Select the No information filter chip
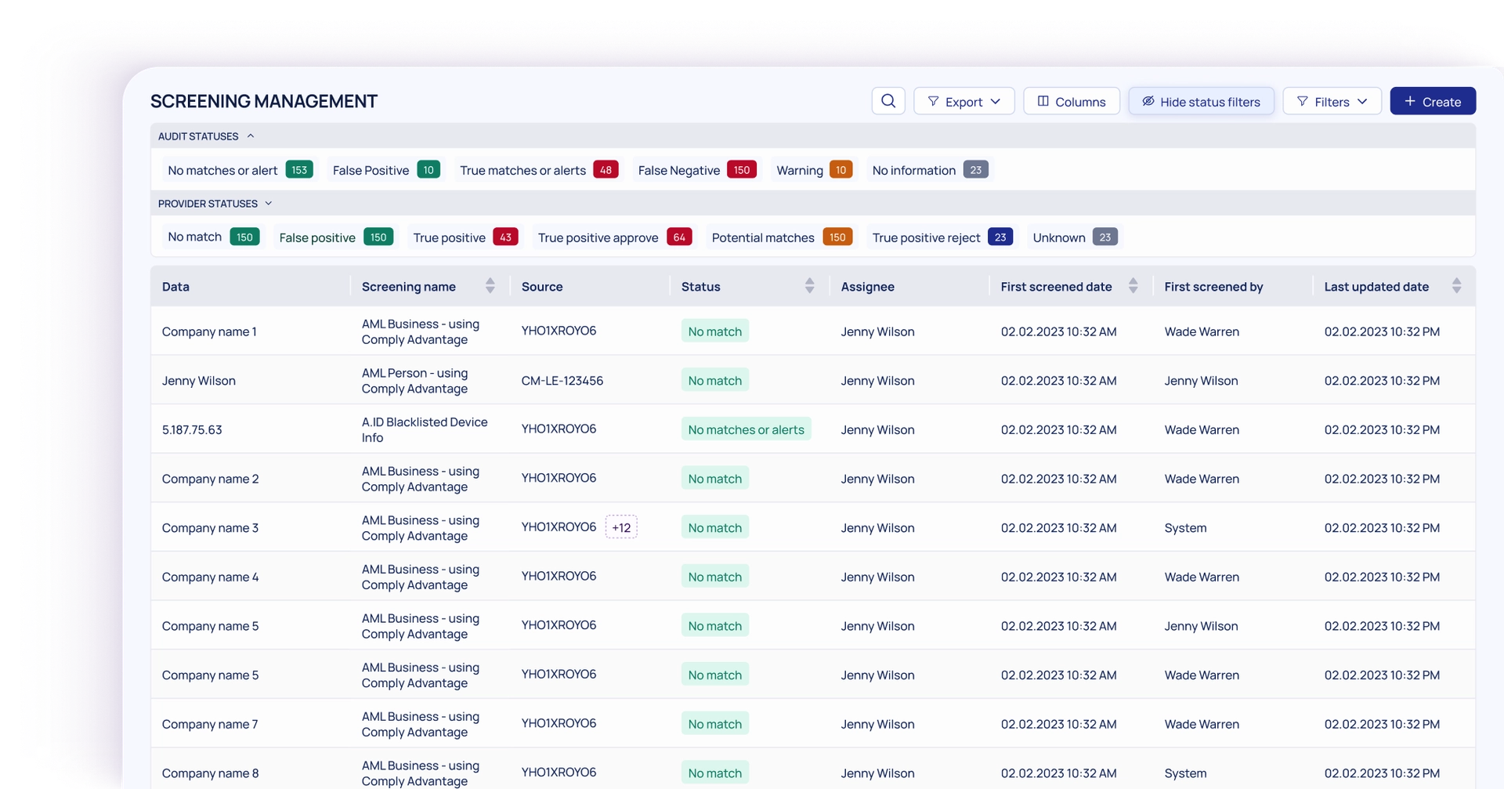 click(929, 170)
